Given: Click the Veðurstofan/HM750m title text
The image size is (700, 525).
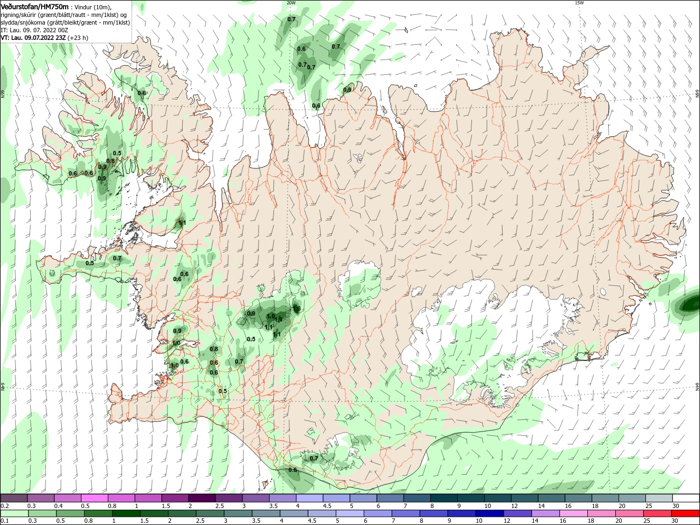Looking at the screenshot, I should pos(35,6).
